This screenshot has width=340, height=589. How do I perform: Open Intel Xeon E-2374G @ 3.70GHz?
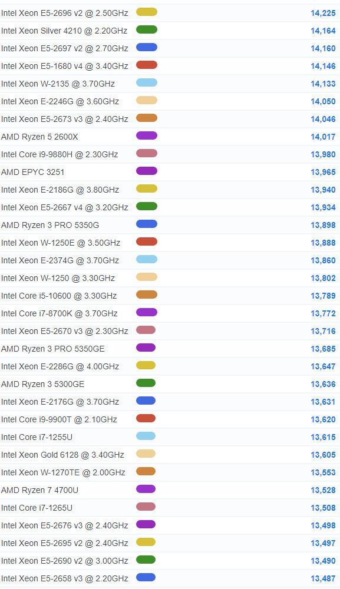point(60,260)
